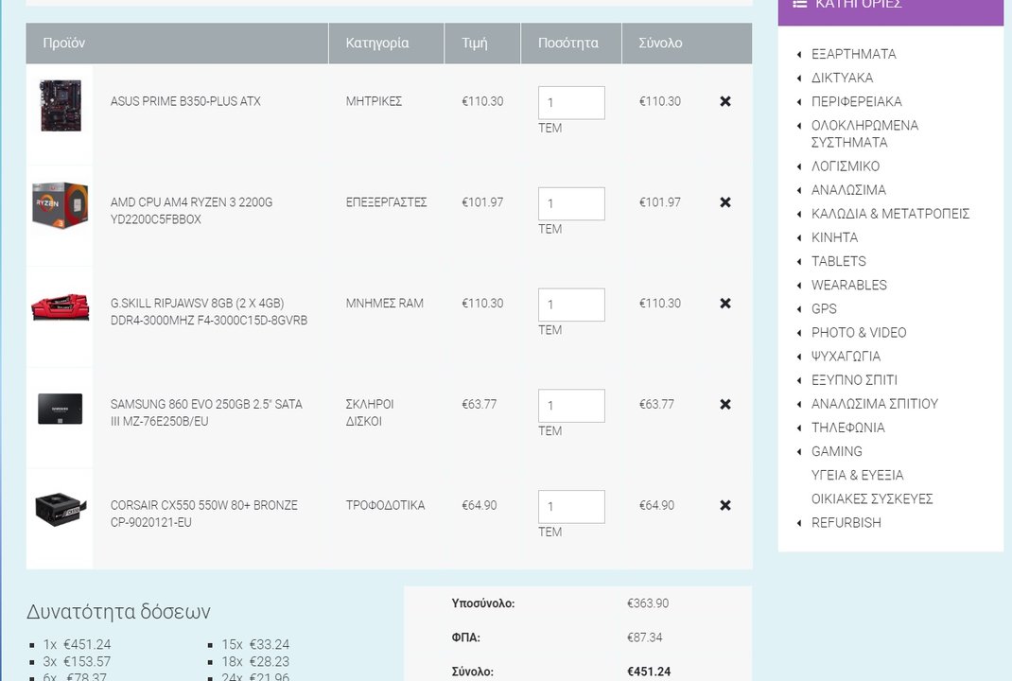Edit quantity field for Corsair CX550
Viewport: 1012px width, 681px height.
(571, 507)
